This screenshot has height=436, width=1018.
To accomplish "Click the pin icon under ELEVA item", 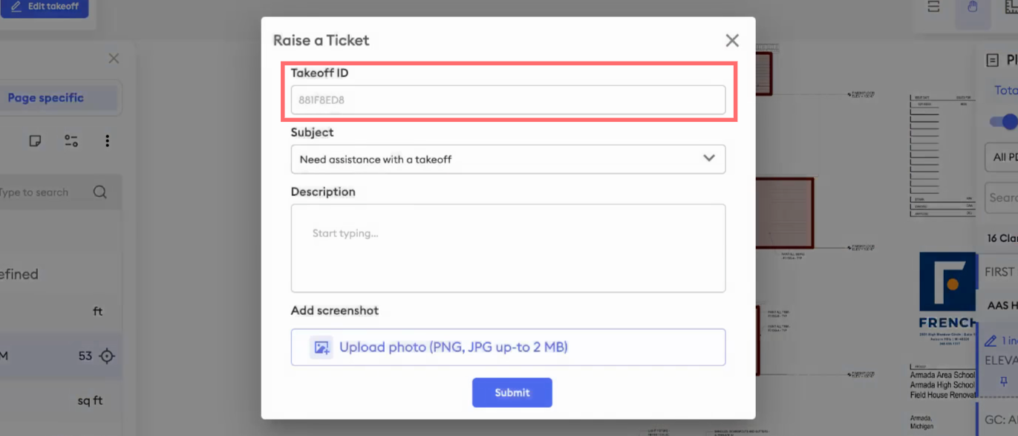I will (1004, 382).
